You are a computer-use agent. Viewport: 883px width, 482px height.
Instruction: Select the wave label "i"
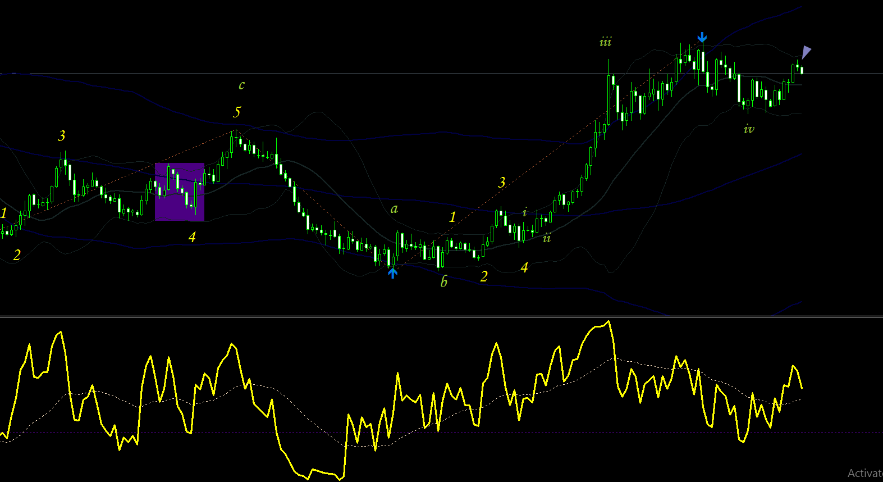(525, 212)
